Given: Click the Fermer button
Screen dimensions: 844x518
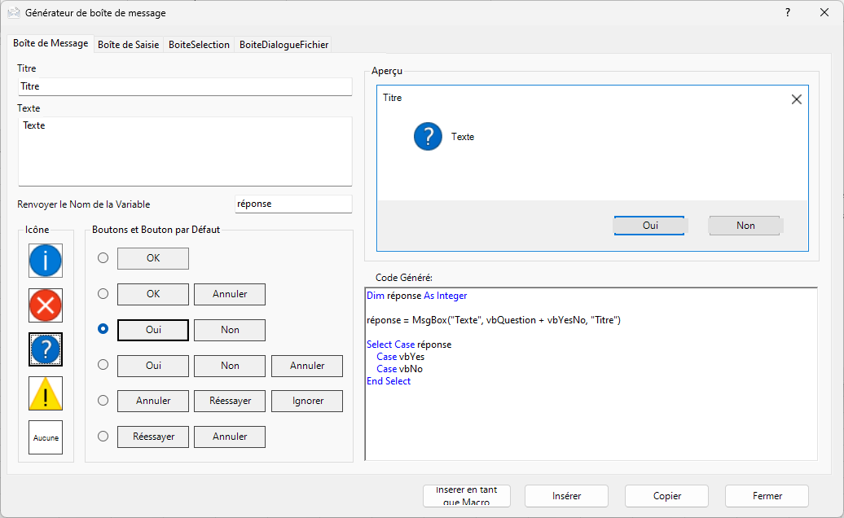Looking at the screenshot, I should 767,496.
